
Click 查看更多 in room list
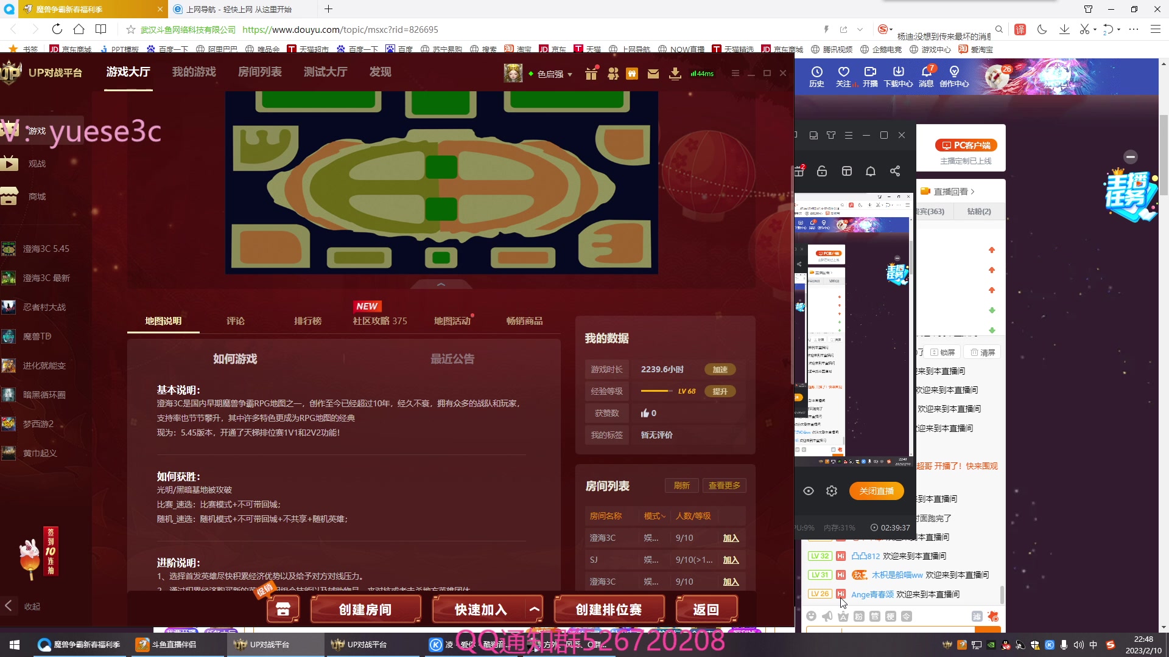click(x=724, y=485)
